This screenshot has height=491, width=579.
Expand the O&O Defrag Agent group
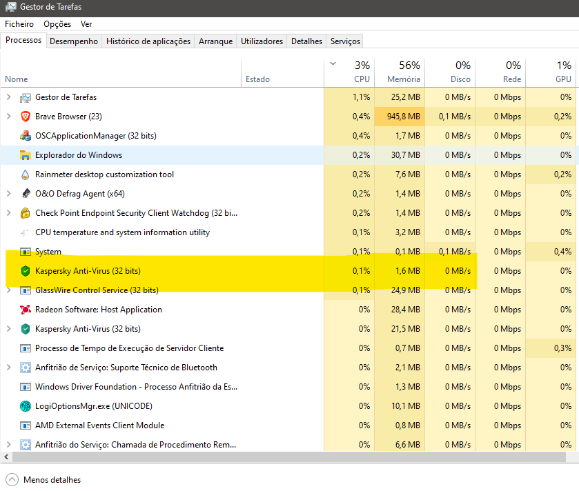[x=8, y=194]
